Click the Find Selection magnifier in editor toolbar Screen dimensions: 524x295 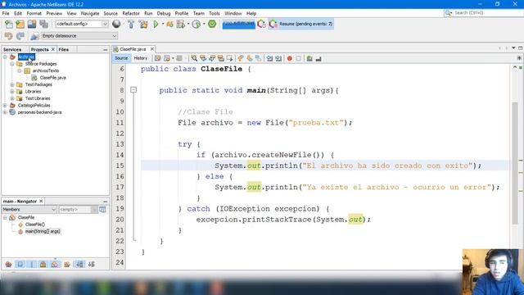pyautogui.click(x=194, y=58)
